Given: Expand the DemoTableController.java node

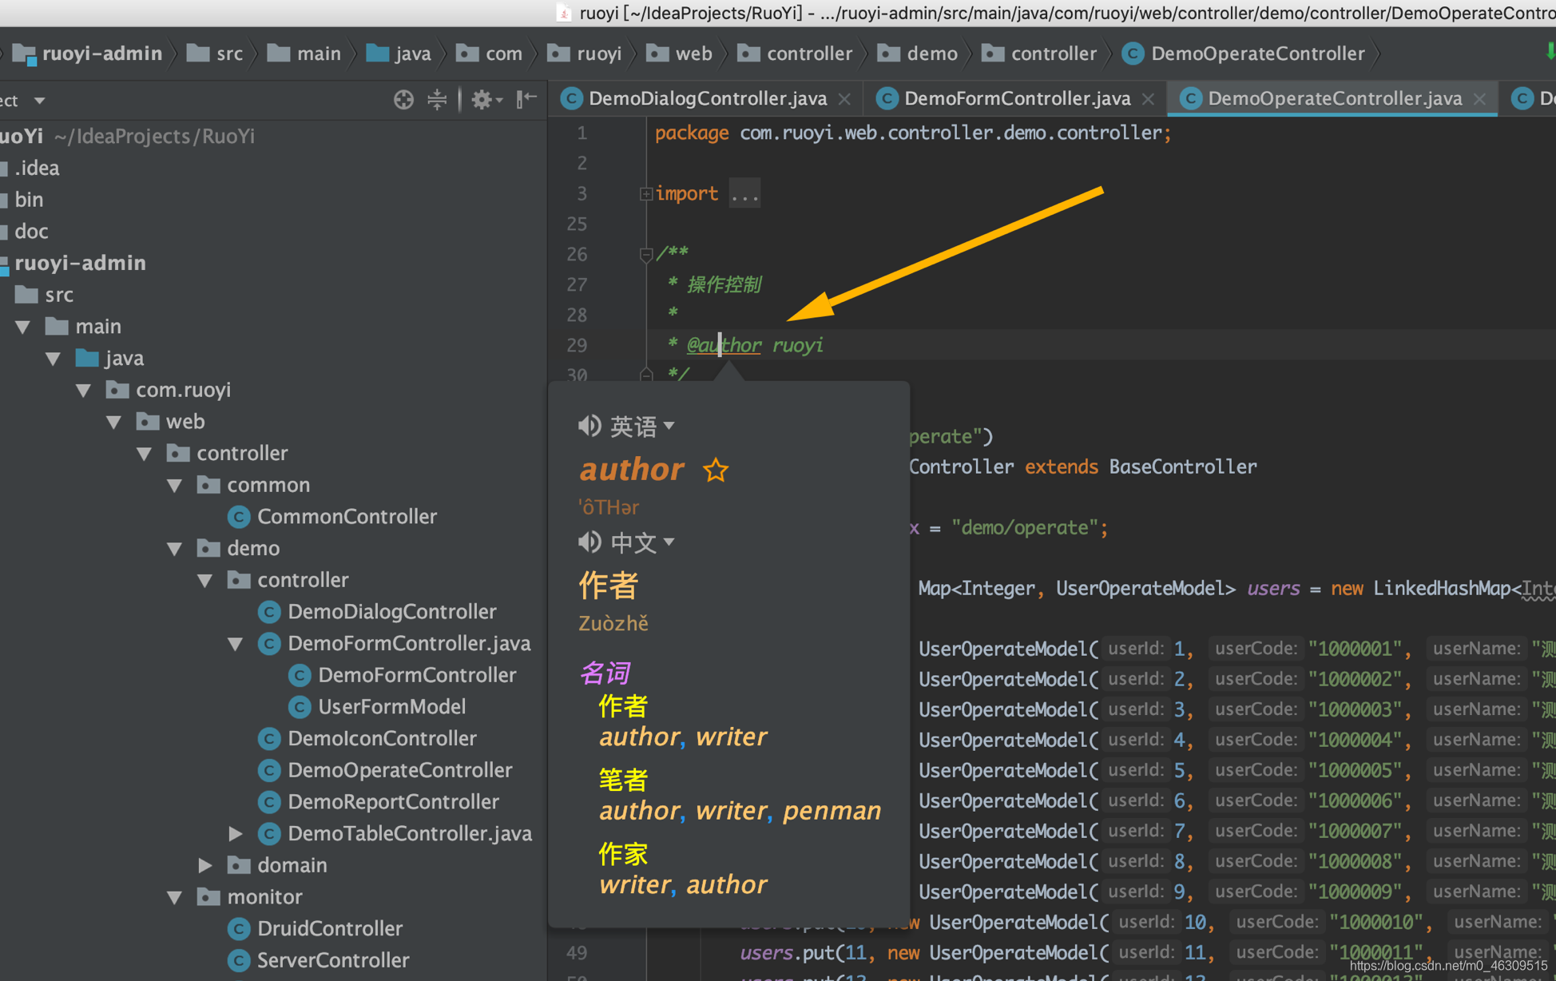Looking at the screenshot, I should point(236,834).
